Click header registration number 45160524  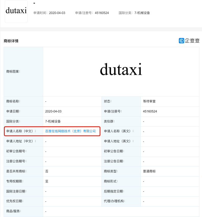coord(102,13)
